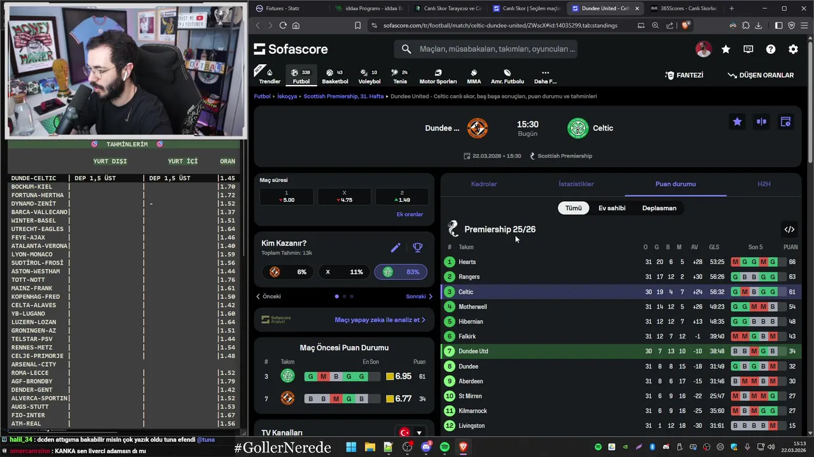Open a new browser tab
This screenshot has width=814, height=457.
[731, 8]
